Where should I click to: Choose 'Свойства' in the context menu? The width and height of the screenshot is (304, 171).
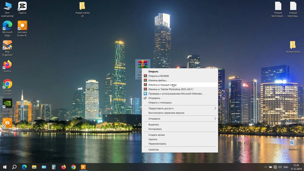point(180,149)
